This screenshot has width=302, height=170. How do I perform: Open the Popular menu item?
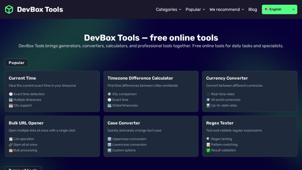(x=195, y=9)
